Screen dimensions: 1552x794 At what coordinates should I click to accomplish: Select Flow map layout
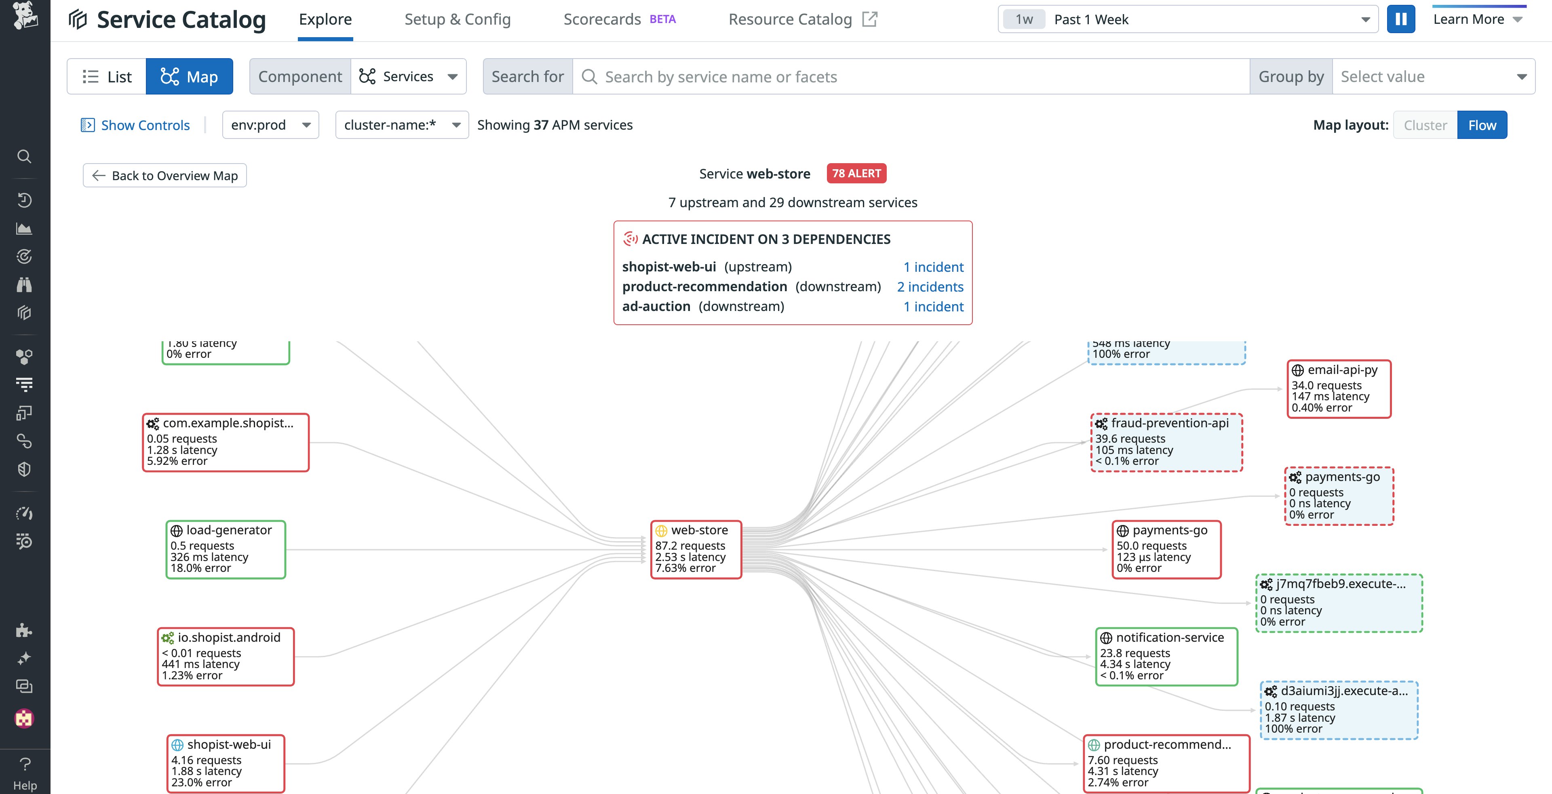click(1482, 125)
